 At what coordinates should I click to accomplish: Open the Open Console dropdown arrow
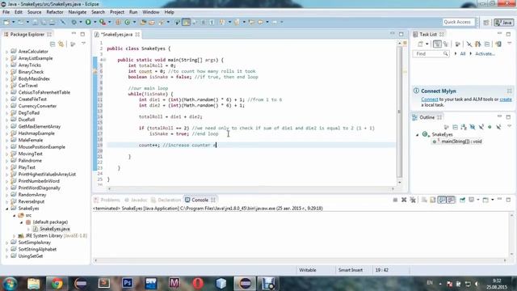click(x=492, y=200)
